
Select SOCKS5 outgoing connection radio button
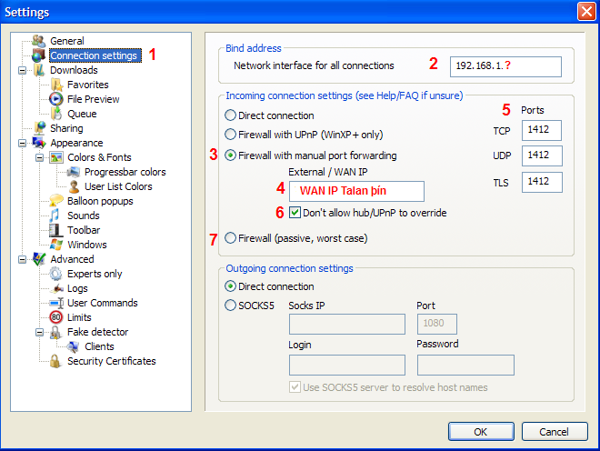coord(230,306)
